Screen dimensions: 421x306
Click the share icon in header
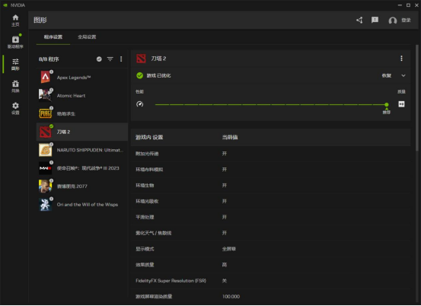[359, 20]
